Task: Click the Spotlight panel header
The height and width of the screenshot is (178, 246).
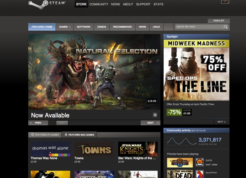Action: pyautogui.click(x=196, y=37)
